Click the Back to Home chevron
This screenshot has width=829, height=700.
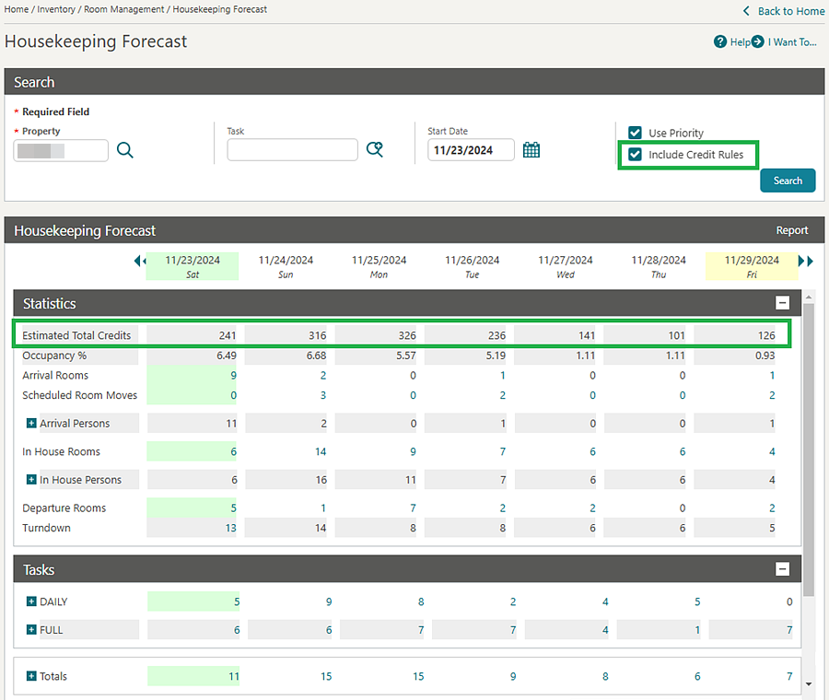[x=746, y=11]
